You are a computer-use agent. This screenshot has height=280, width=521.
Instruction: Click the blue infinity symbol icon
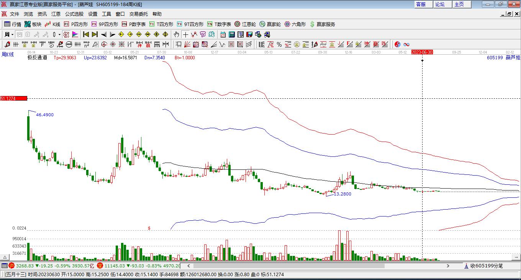[406, 44]
